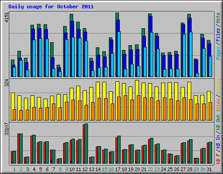
Task: Click day 26 on the date axis
Action: 176,169
